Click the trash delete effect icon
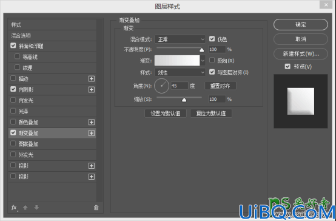The image size is (336, 221). 96,208
